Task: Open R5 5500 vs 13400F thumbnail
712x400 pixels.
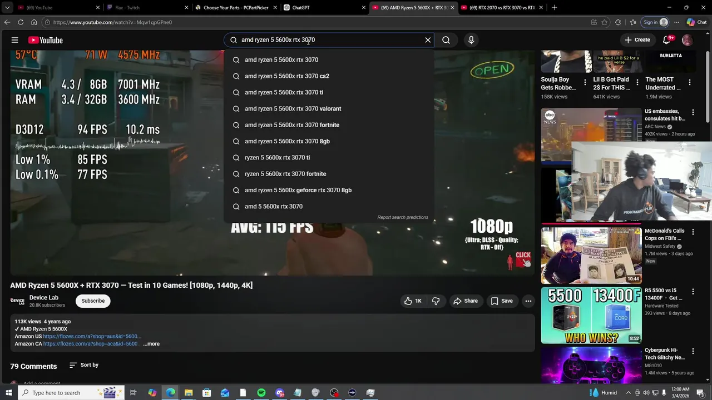Action: pos(591,316)
